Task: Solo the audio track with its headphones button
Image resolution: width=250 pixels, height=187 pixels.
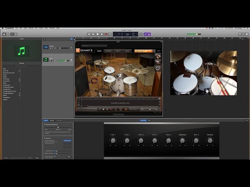Action: (53, 48)
